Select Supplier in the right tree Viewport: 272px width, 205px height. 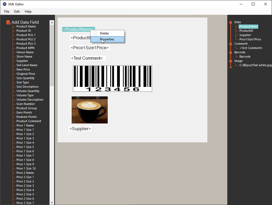[245, 35]
